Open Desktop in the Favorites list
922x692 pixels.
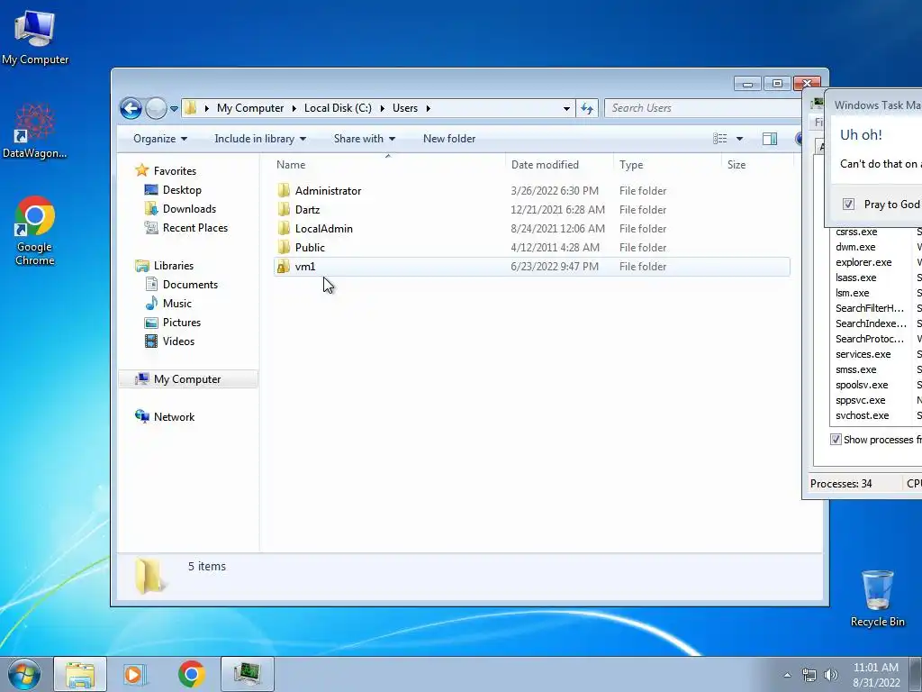[182, 190]
